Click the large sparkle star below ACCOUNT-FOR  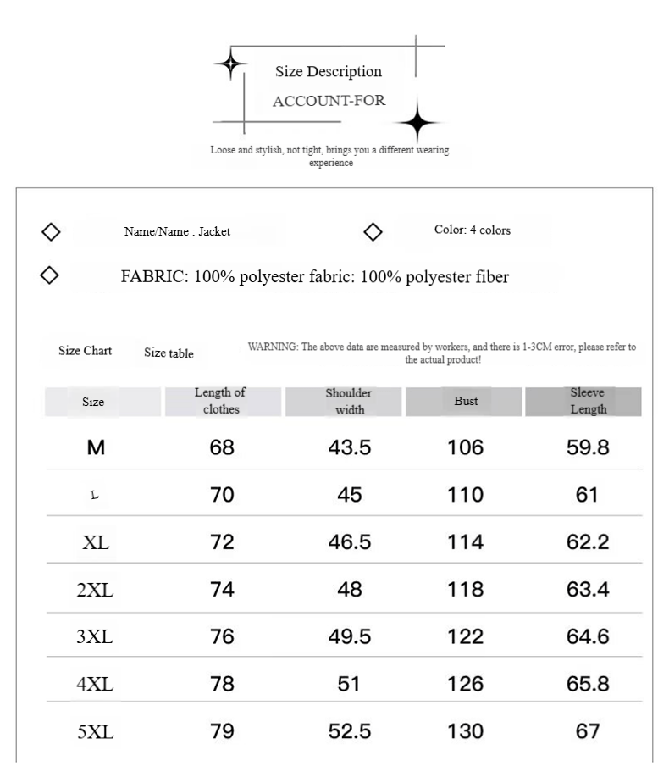pos(417,124)
